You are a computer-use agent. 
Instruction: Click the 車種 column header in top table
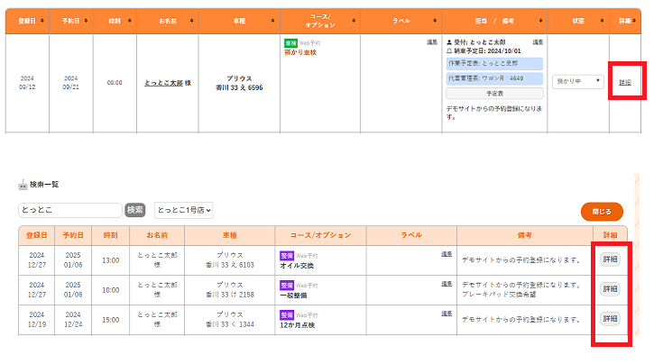pyautogui.click(x=240, y=20)
